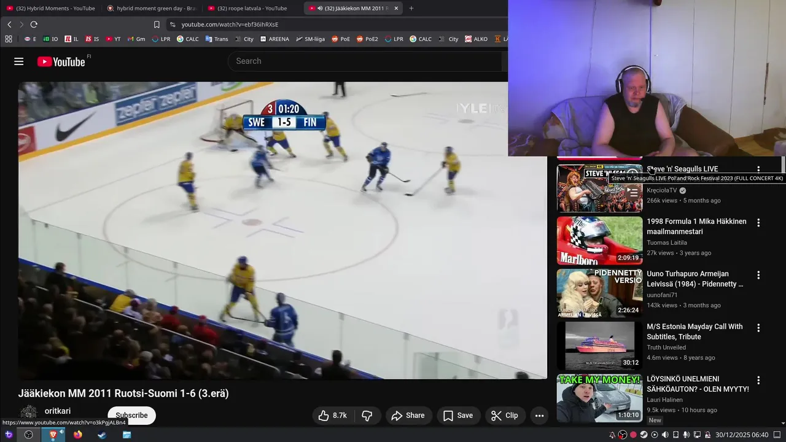Open more actions menu below video
The image size is (786, 442).
tap(539, 416)
